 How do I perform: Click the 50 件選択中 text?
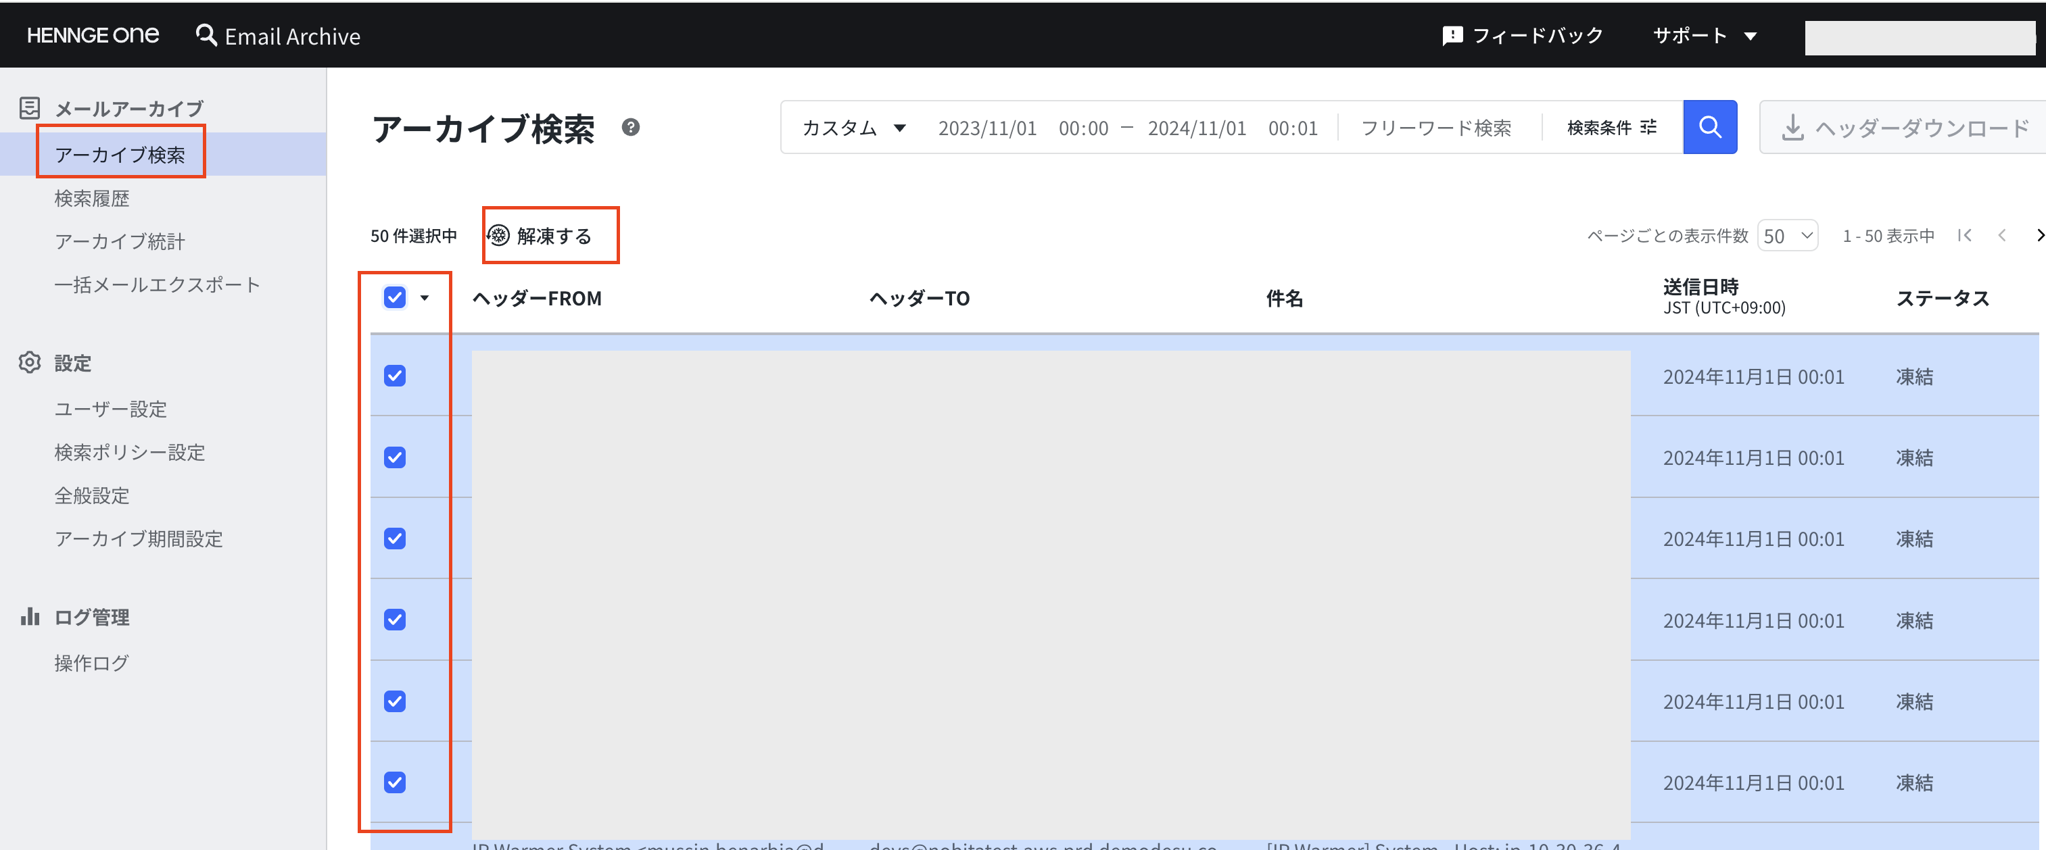pyautogui.click(x=414, y=236)
